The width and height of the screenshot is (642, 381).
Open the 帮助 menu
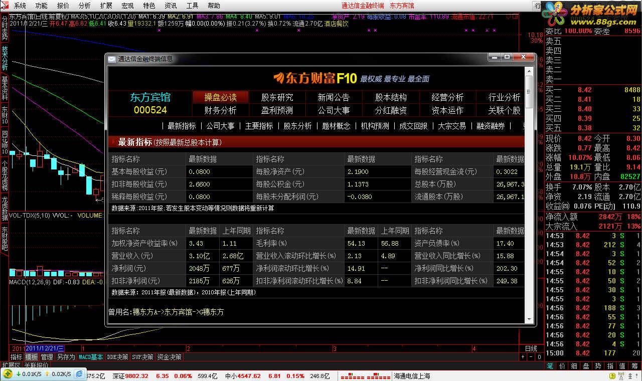tap(214, 6)
